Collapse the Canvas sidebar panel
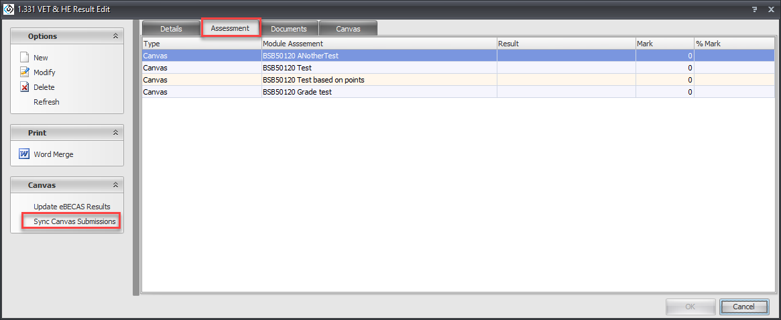Screen dimensions: 781x320 [115, 185]
